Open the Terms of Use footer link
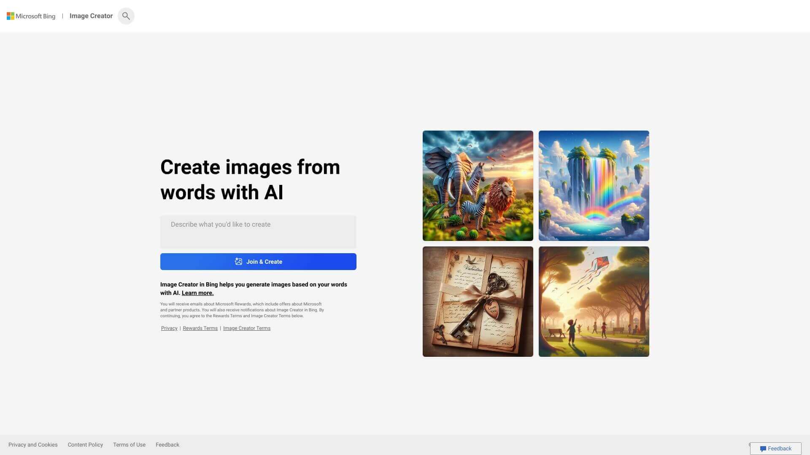The height and width of the screenshot is (455, 810). 129,444
